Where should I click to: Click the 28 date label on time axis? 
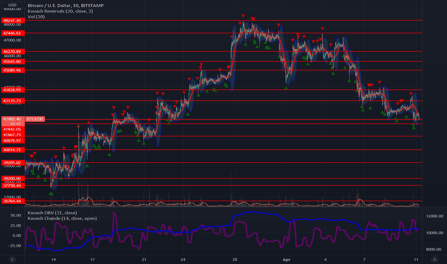[x=235, y=259]
